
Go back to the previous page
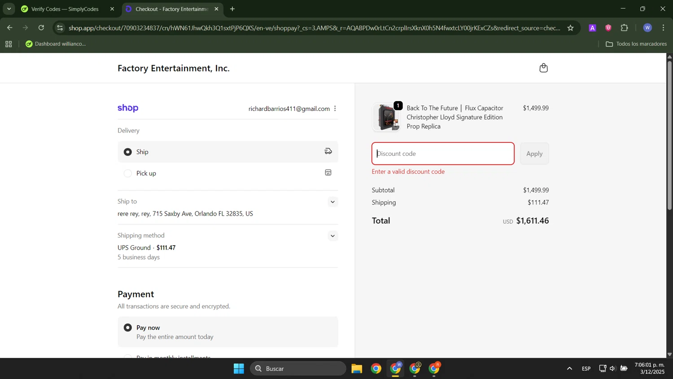tap(9, 28)
